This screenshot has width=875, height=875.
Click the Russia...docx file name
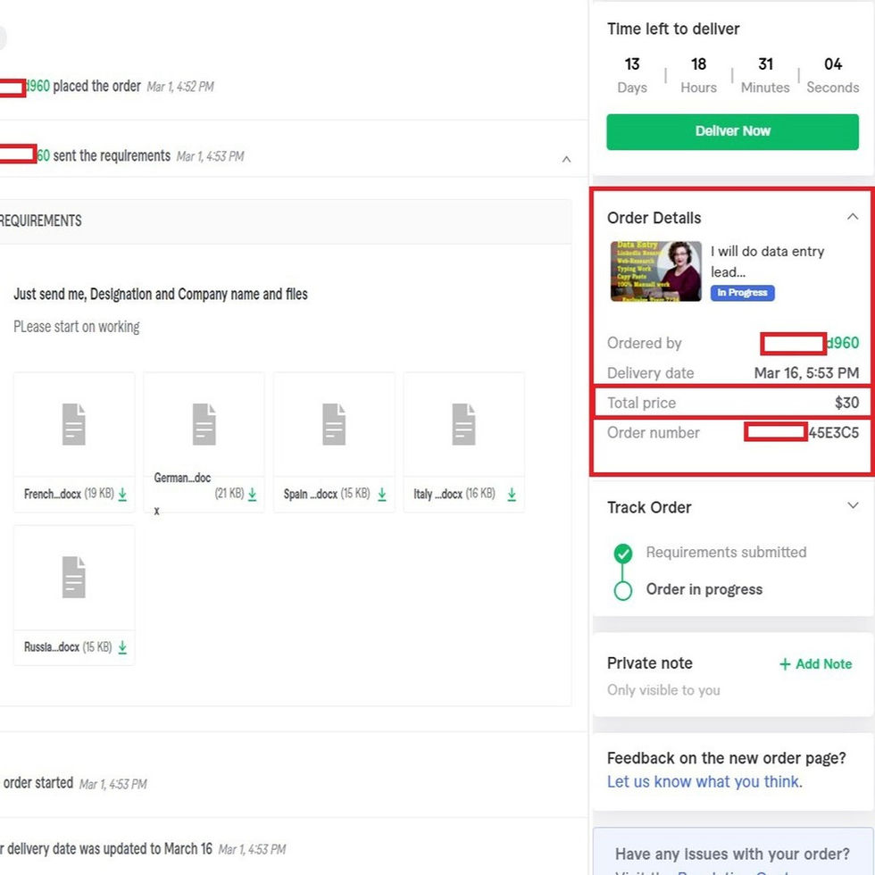click(x=52, y=647)
